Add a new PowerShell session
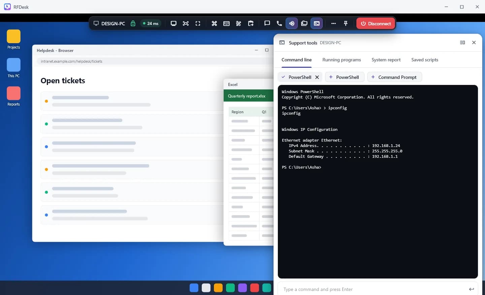Image resolution: width=485 pixels, height=295 pixels. [345, 77]
